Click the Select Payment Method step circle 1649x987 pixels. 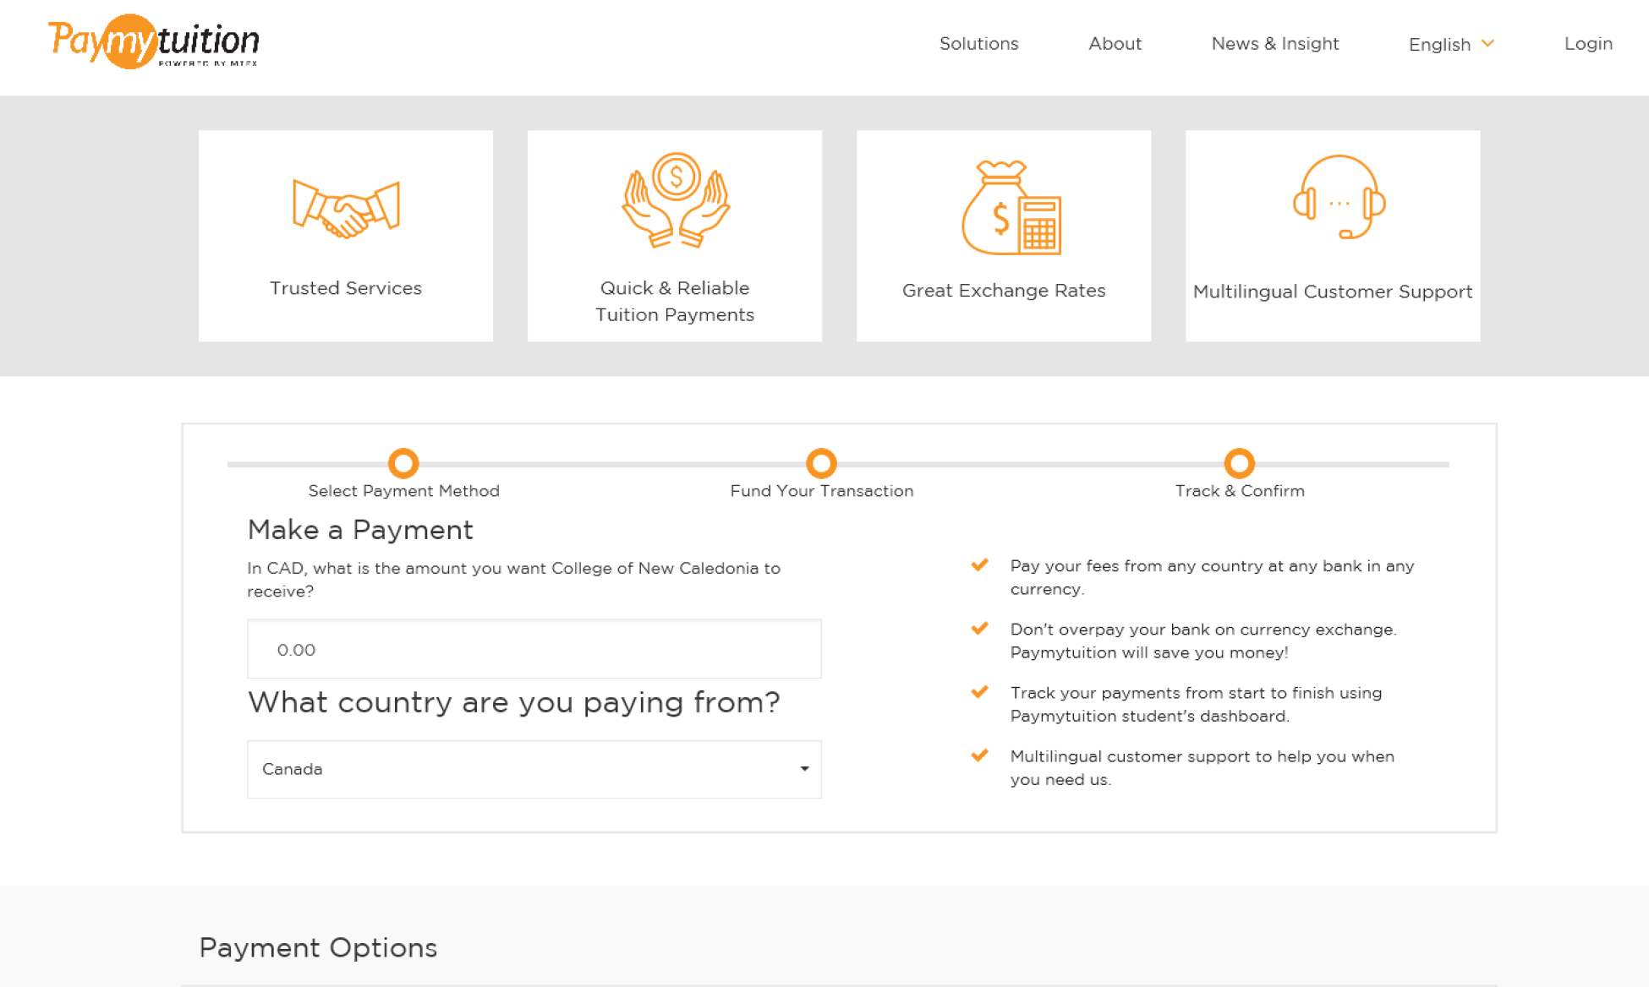tap(403, 463)
